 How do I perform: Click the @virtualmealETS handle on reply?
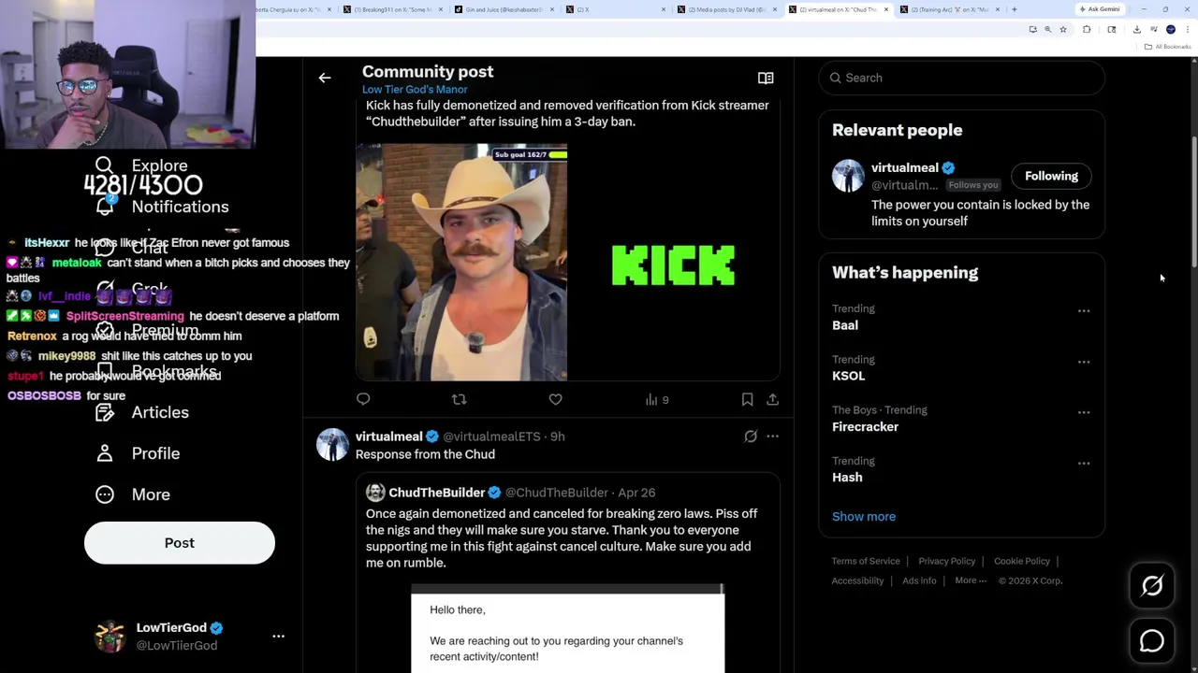[491, 437]
